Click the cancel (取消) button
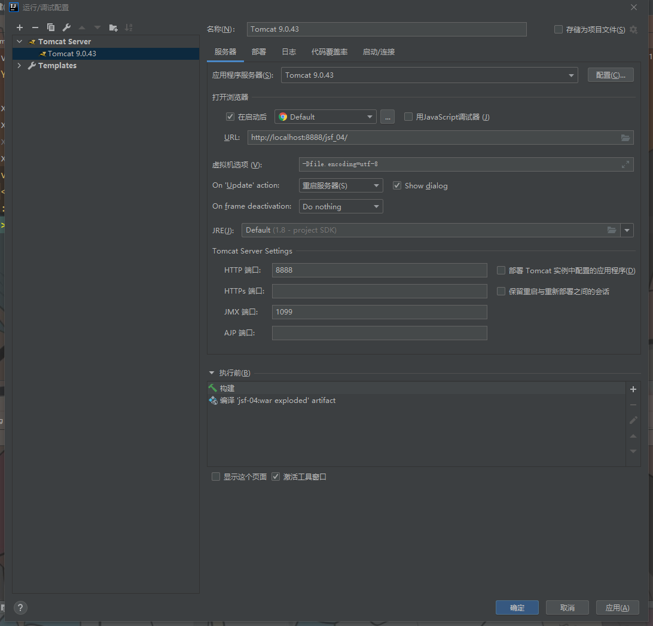Image resolution: width=653 pixels, height=626 pixels. (567, 607)
